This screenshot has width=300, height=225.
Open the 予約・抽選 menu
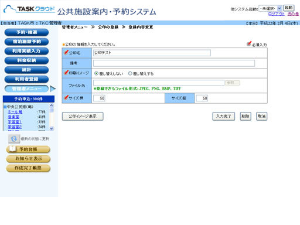26,32
